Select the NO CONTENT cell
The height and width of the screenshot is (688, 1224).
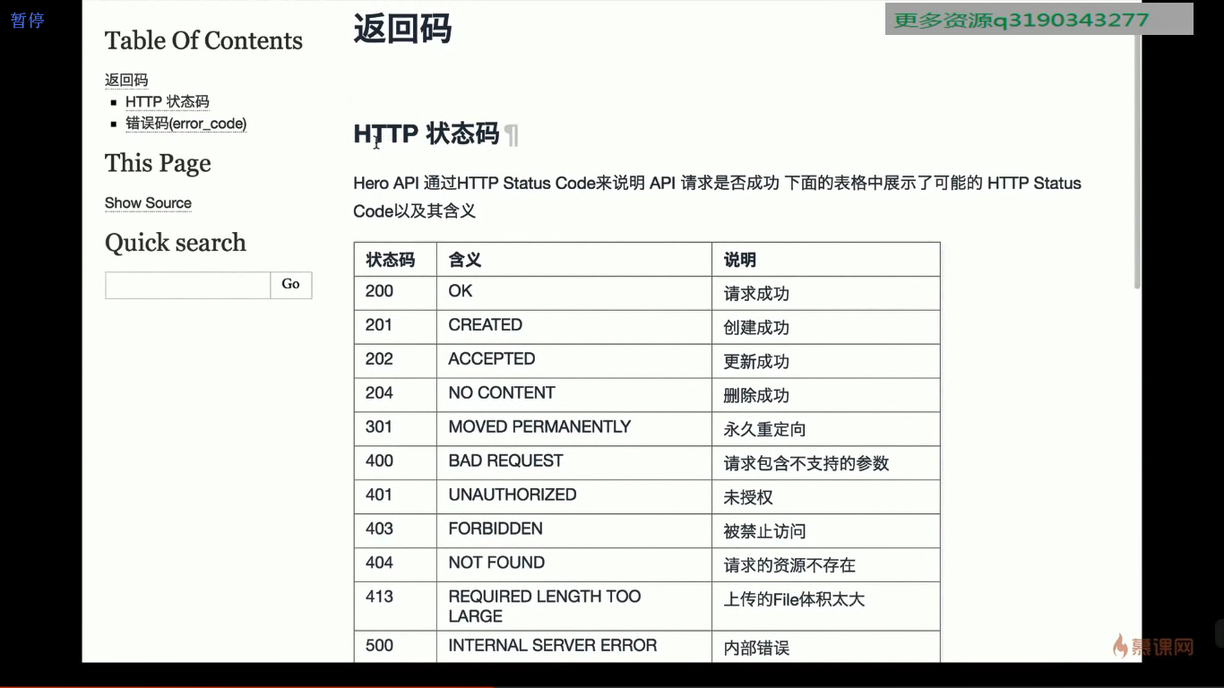(x=574, y=395)
